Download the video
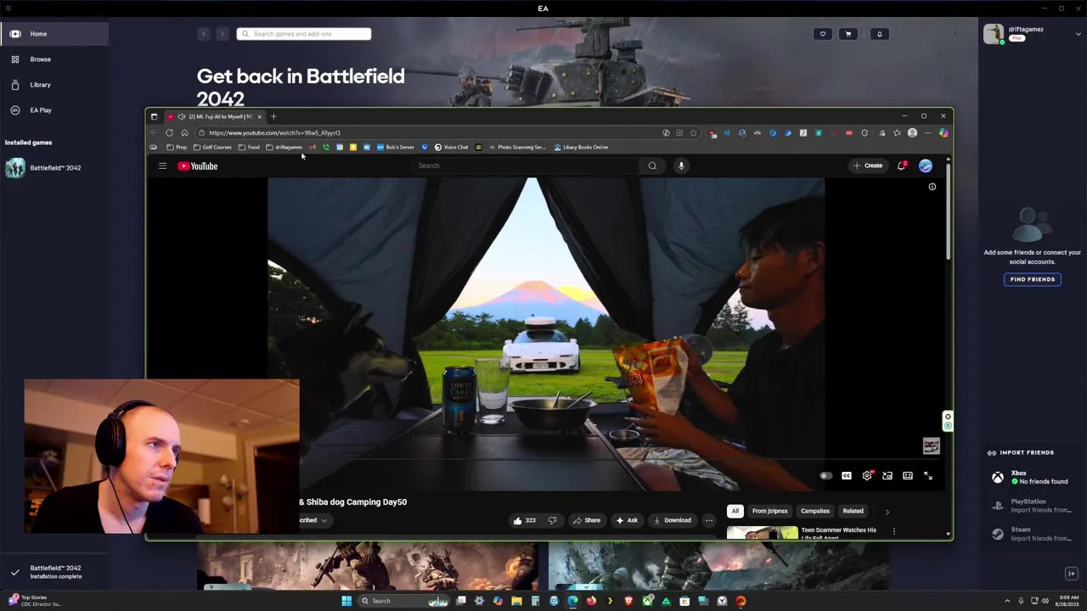The width and height of the screenshot is (1087, 611). pyautogui.click(x=673, y=520)
